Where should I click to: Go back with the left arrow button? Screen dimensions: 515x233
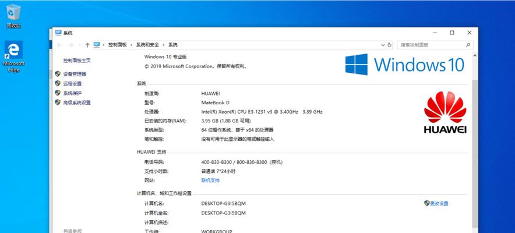pos(59,45)
